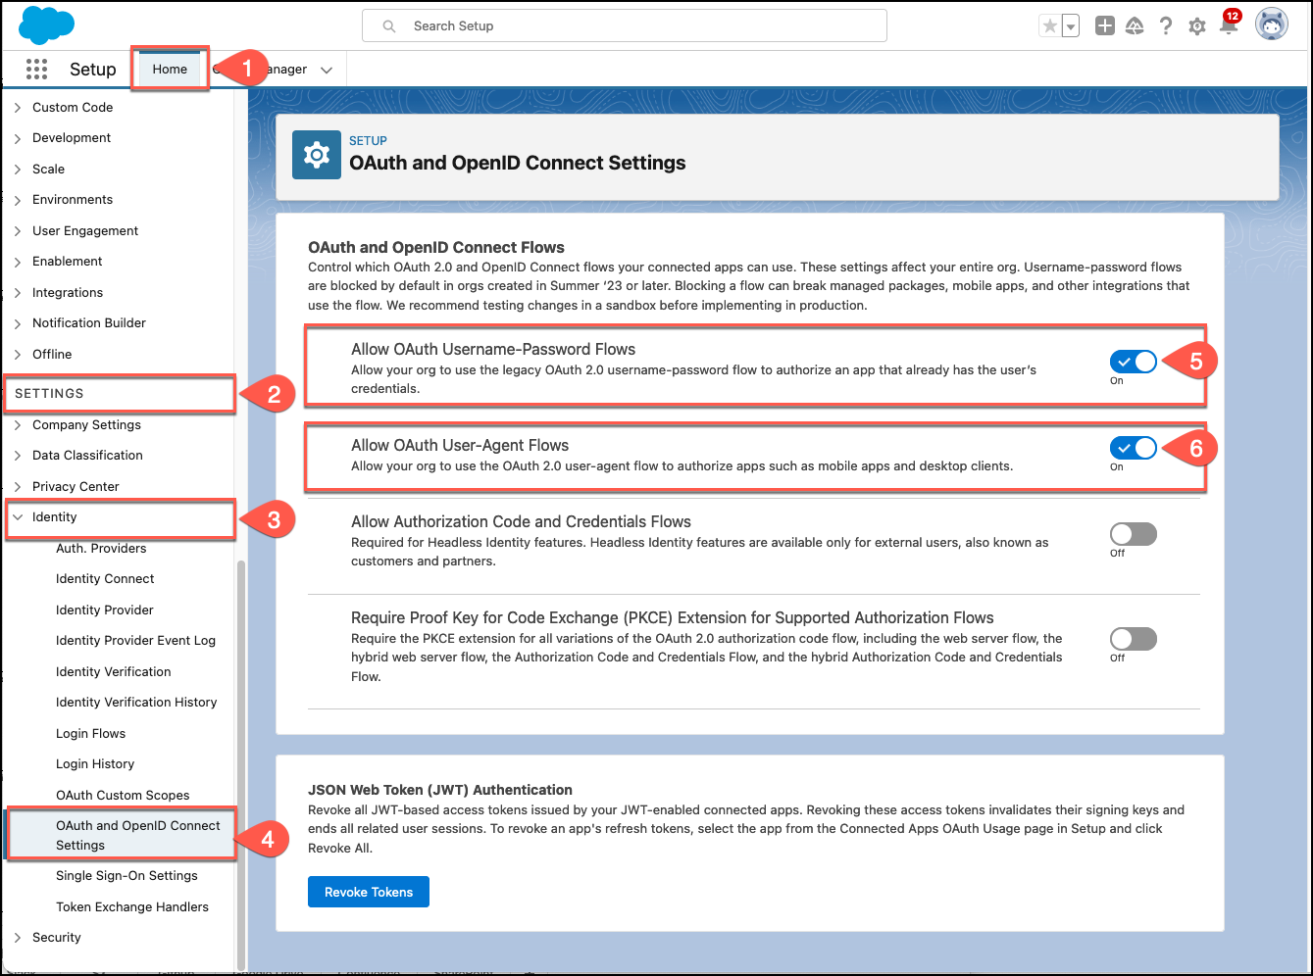Open the Setup gear icon

tap(1196, 26)
